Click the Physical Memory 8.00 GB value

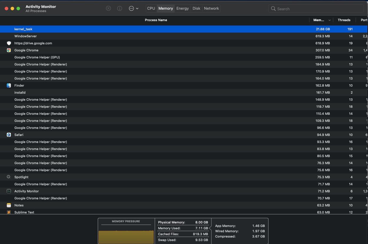point(202,222)
